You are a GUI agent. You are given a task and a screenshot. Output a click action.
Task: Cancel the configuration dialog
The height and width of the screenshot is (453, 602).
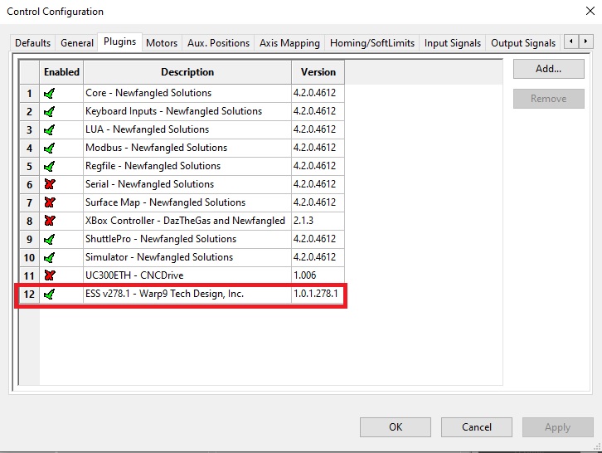(477, 427)
